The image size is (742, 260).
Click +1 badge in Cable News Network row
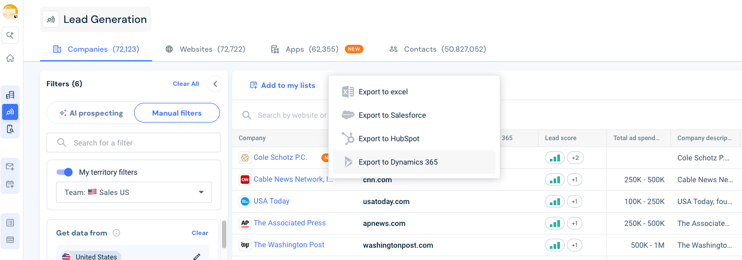point(574,180)
